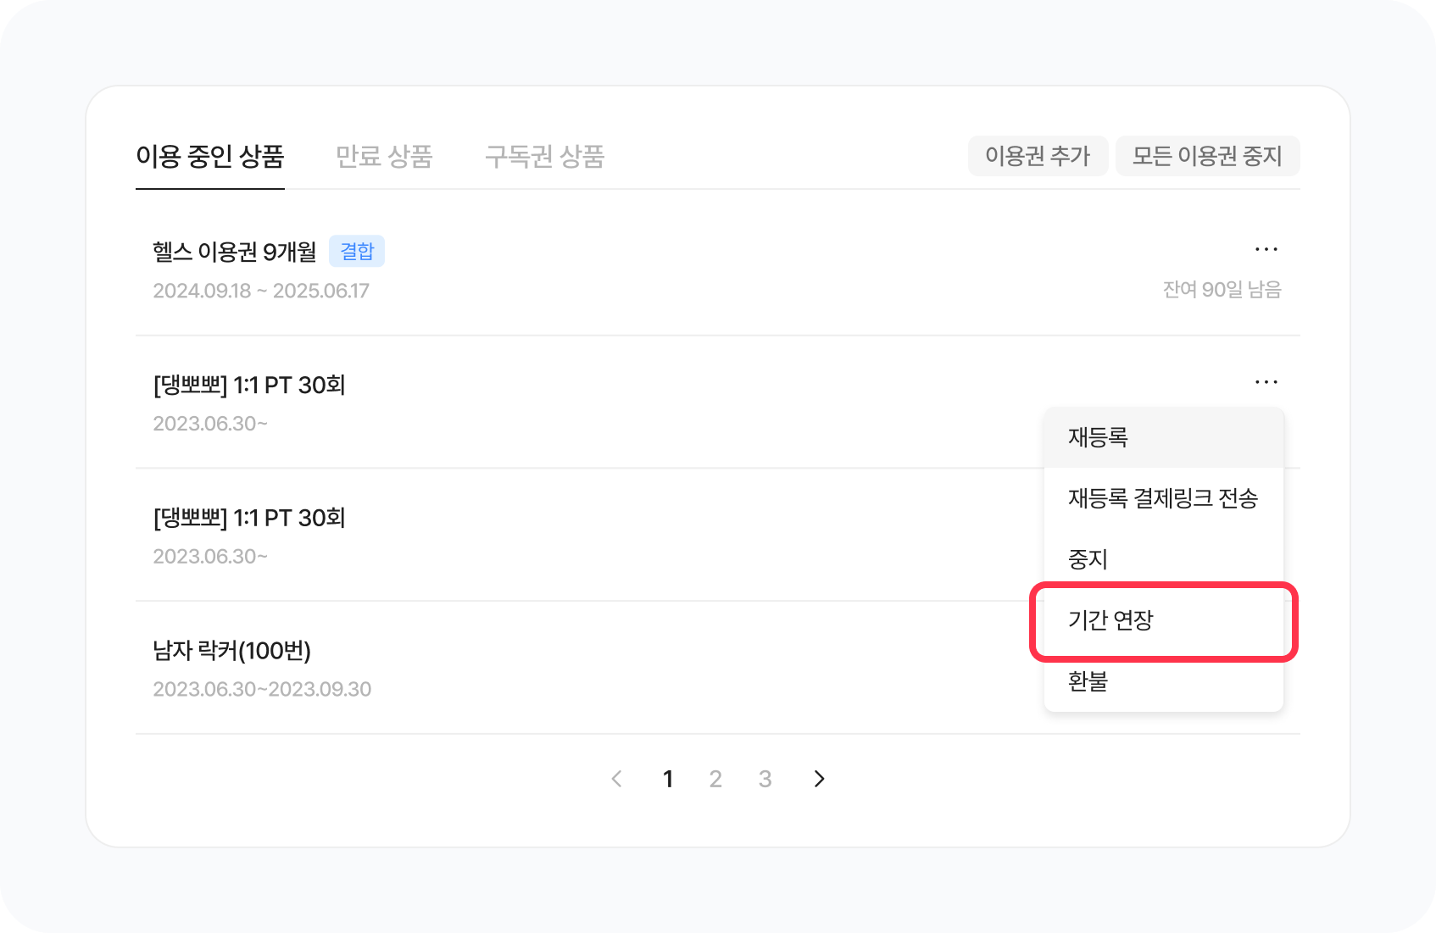This screenshot has width=1436, height=933.
Task: Click three-dot menu of first PT 30회 item
Action: pyautogui.click(x=1266, y=382)
